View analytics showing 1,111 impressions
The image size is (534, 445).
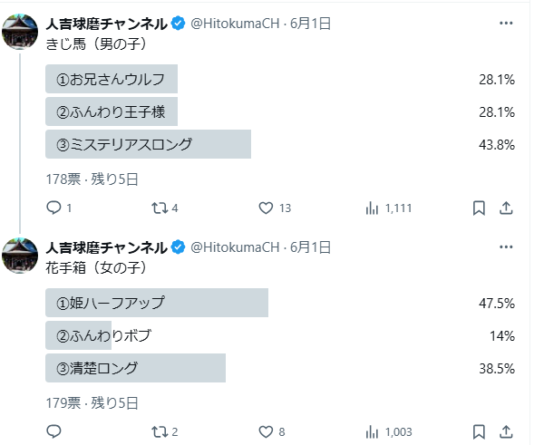tap(389, 208)
